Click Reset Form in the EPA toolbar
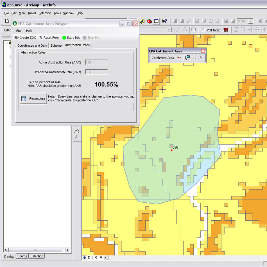 click(49, 38)
